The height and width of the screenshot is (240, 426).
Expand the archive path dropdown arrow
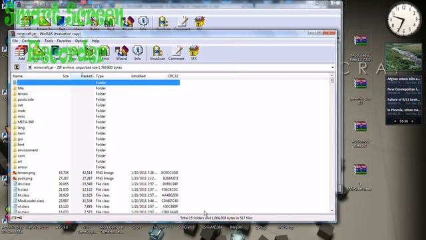pyautogui.click(x=332, y=67)
